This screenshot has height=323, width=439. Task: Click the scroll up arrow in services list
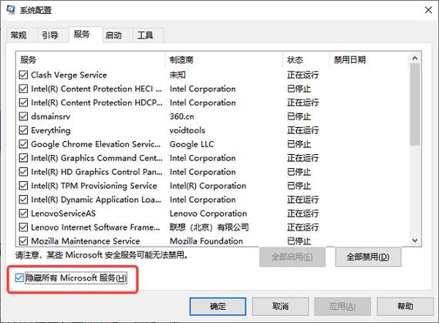[x=415, y=58]
